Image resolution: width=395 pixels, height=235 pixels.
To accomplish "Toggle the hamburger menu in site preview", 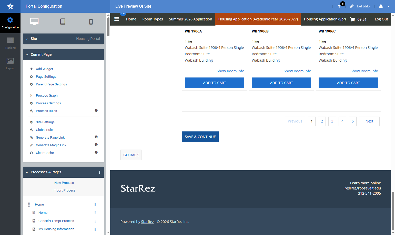I will pyautogui.click(x=117, y=19).
